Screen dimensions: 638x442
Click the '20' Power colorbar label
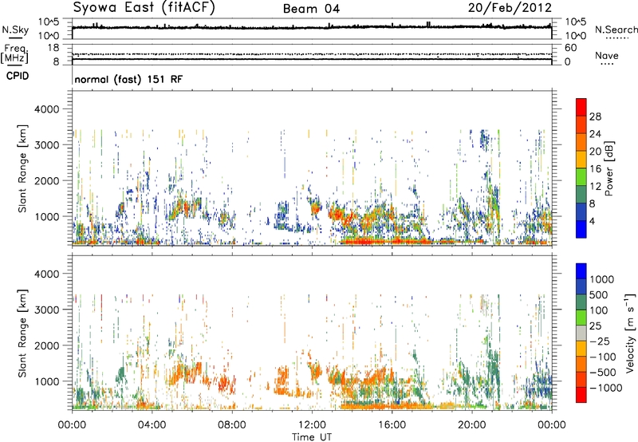pos(595,152)
